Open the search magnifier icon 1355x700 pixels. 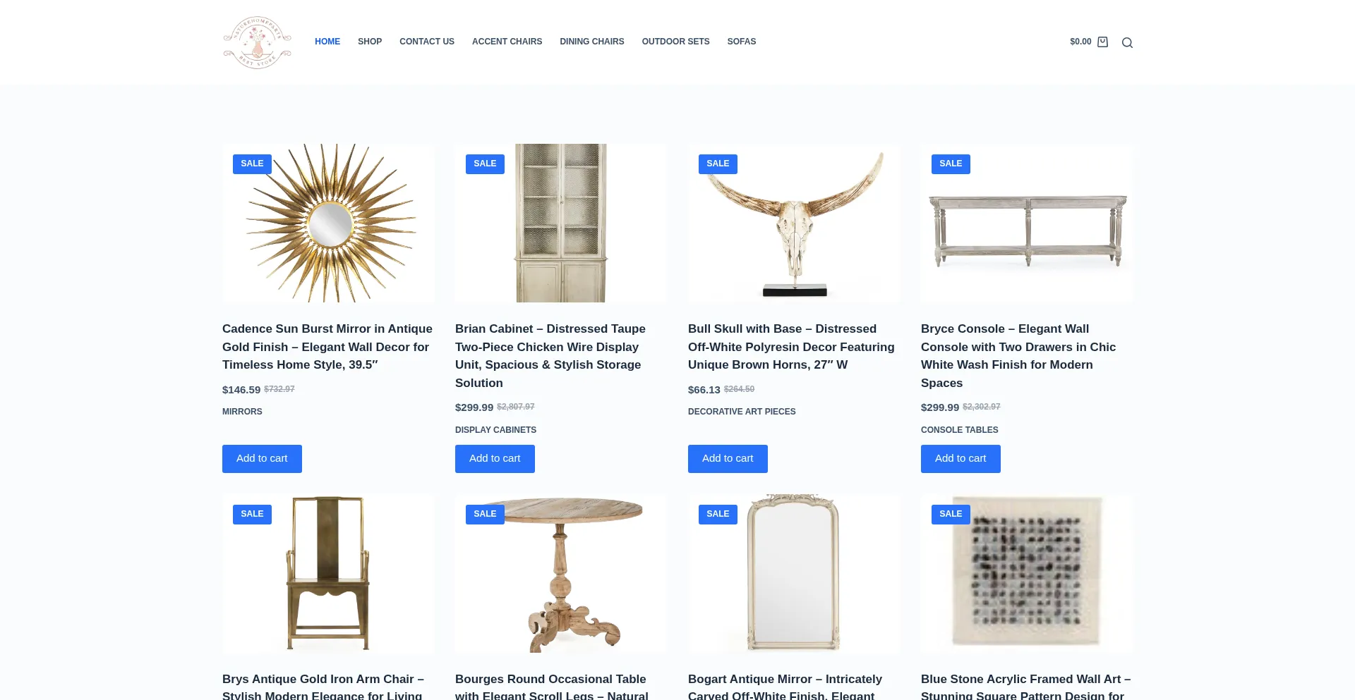(x=1127, y=43)
